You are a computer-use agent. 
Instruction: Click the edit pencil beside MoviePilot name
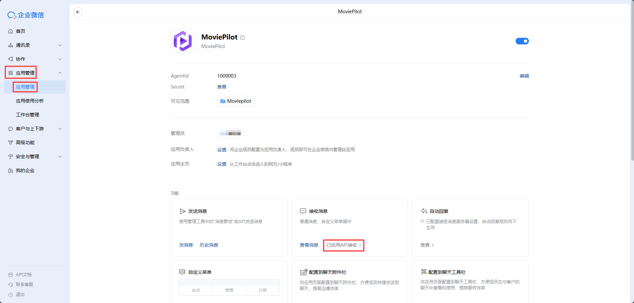pyautogui.click(x=243, y=37)
